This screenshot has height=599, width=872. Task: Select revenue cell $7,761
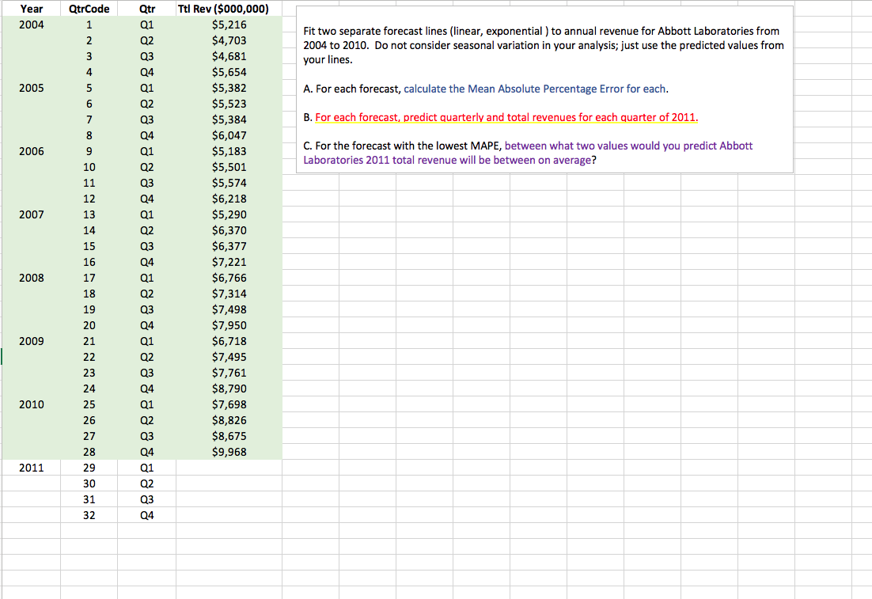pos(229,373)
